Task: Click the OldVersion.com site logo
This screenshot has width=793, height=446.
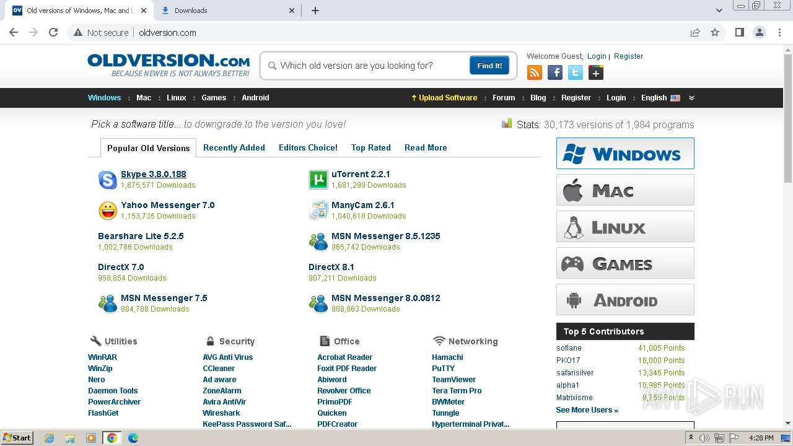Action: [x=169, y=65]
